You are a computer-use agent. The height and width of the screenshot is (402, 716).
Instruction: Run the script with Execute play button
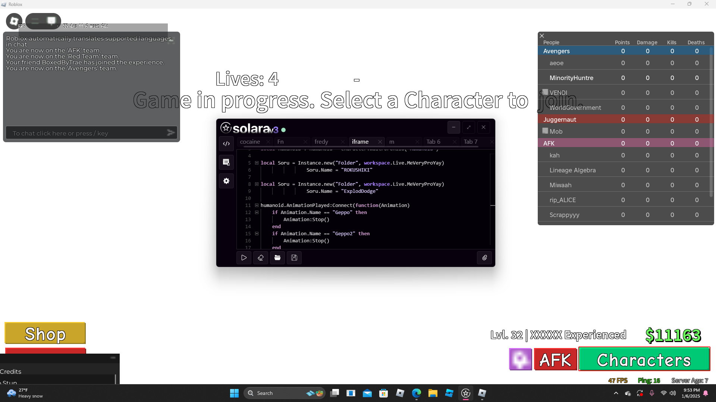(x=244, y=258)
